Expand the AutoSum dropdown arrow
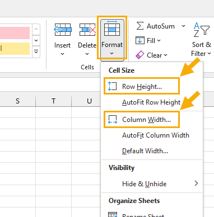Image resolution: width=214 pixels, height=217 pixels. (184, 26)
